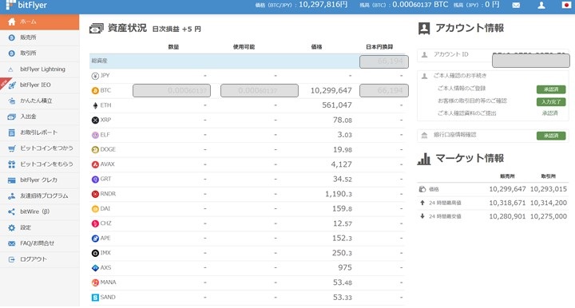Open ホーム in the sidebar
The width and height of the screenshot is (575, 308).
(x=40, y=22)
